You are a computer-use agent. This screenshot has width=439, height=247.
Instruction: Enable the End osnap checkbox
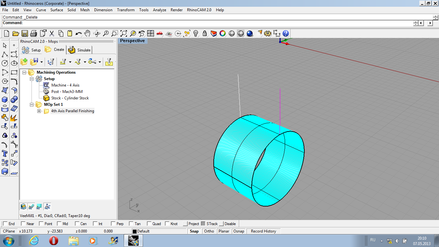click(x=5, y=224)
